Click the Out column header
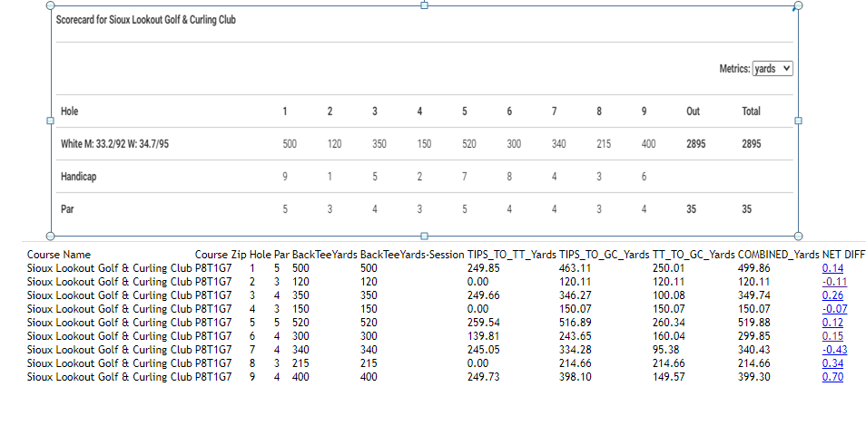866x435 pixels. click(694, 111)
